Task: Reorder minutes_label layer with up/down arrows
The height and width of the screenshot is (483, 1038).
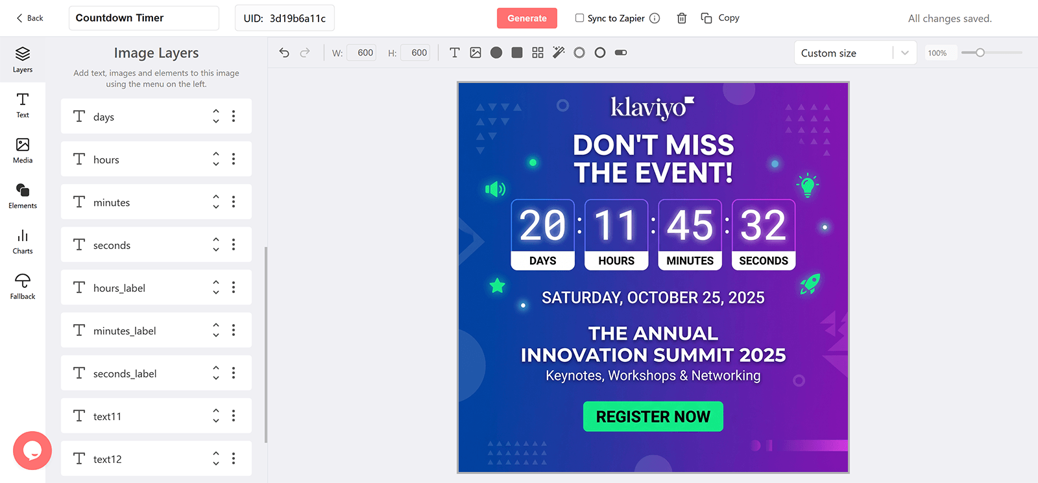Action: tap(216, 330)
